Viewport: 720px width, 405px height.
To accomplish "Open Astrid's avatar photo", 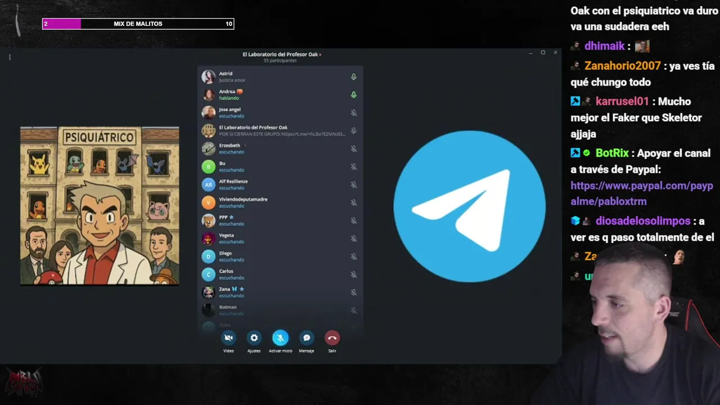I will (x=209, y=77).
